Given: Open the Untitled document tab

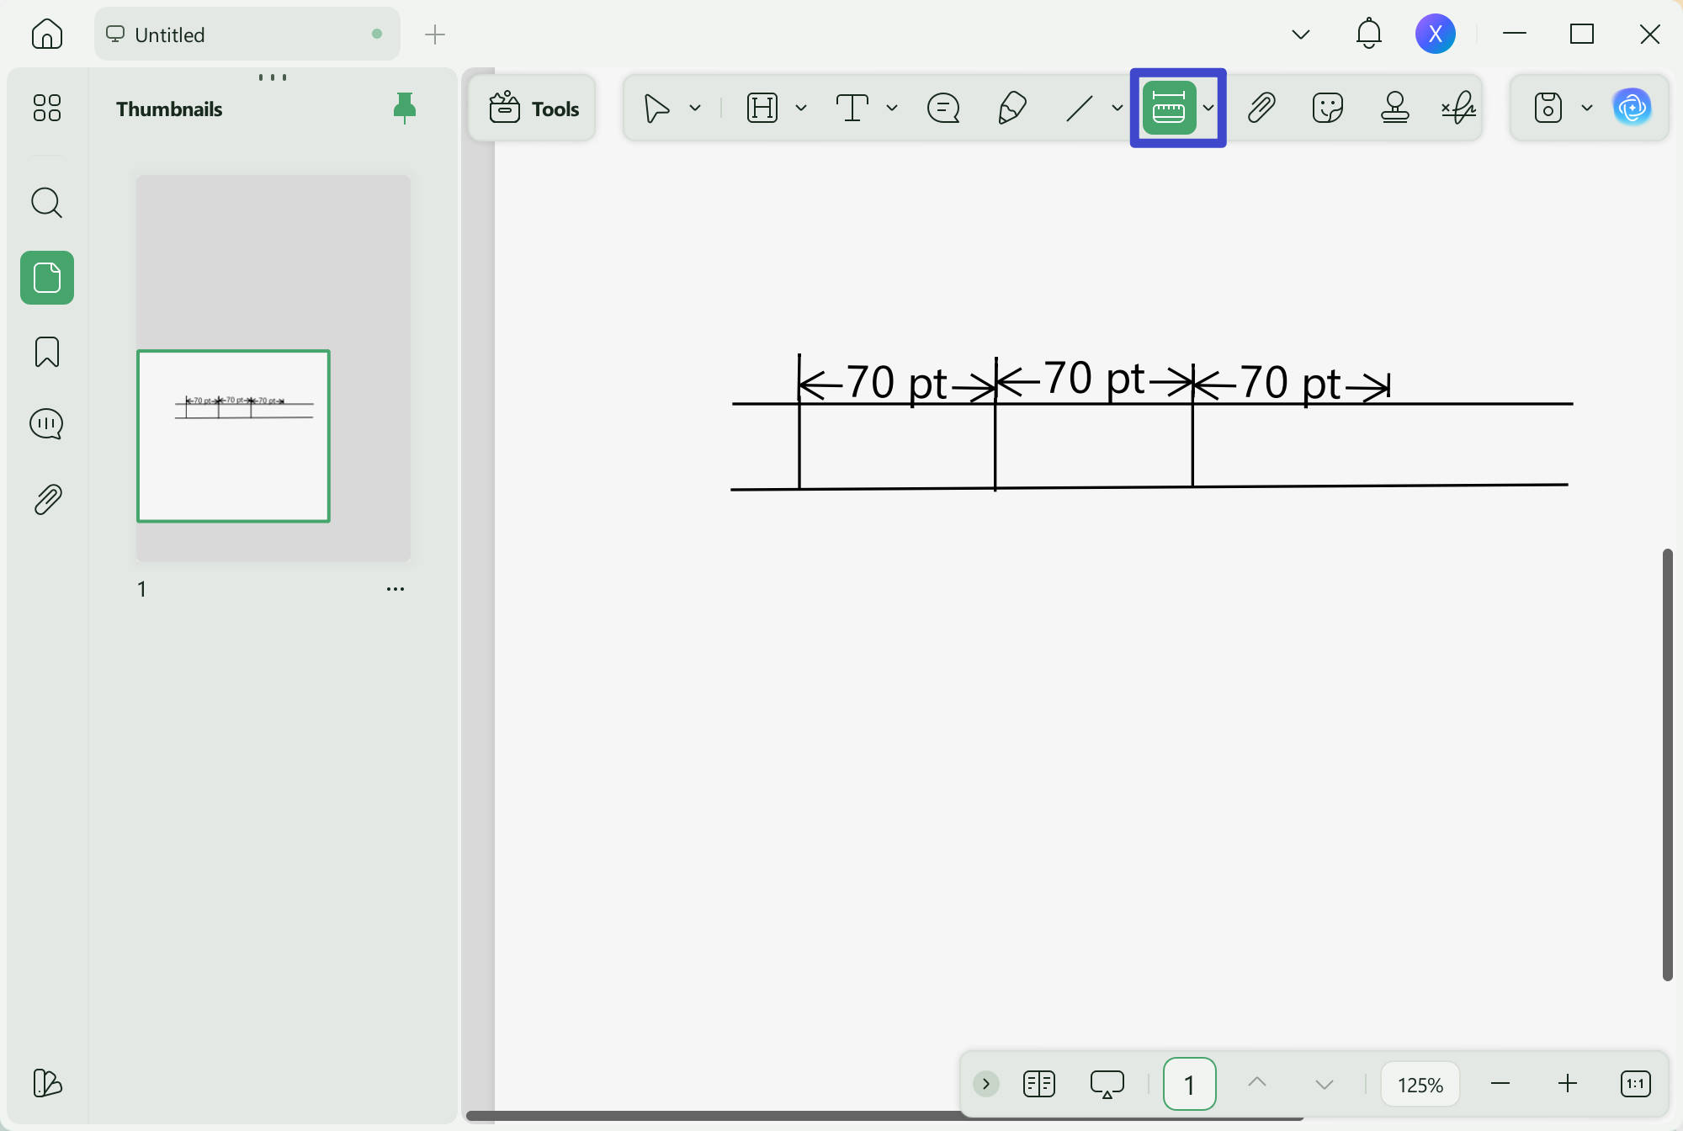Looking at the screenshot, I should [x=247, y=35].
